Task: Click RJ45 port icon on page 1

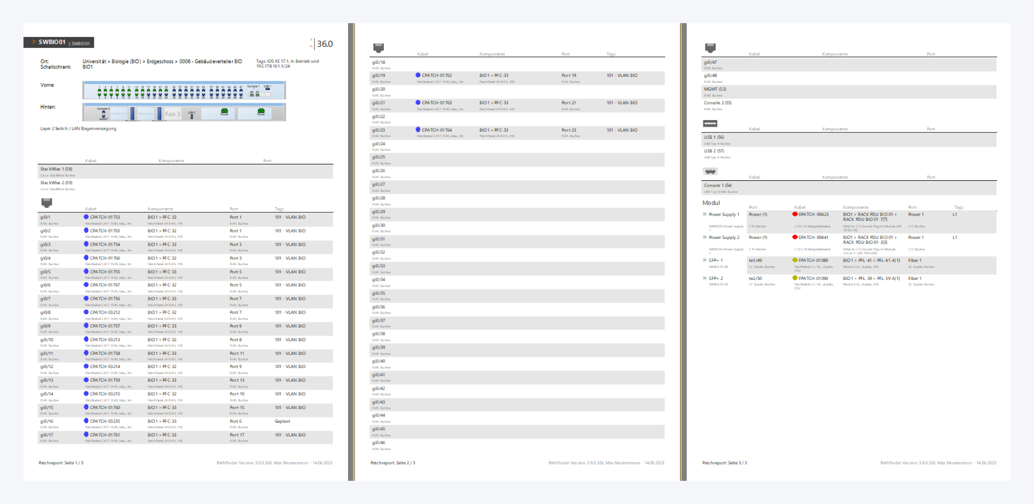Action: (47, 202)
